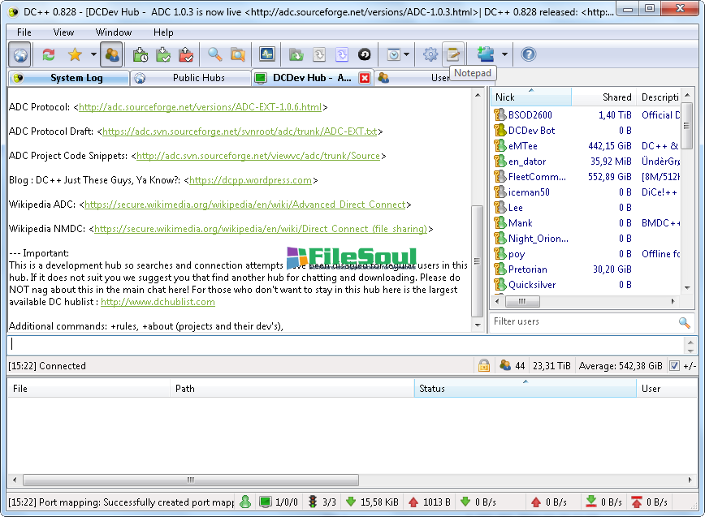
Task: Open Plugins puzzle-piece icon
Action: pyautogui.click(x=486, y=55)
